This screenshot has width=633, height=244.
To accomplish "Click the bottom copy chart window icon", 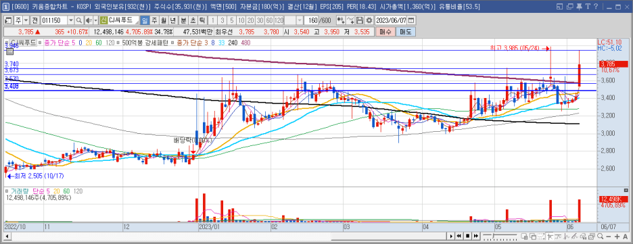I will [x=533, y=236].
